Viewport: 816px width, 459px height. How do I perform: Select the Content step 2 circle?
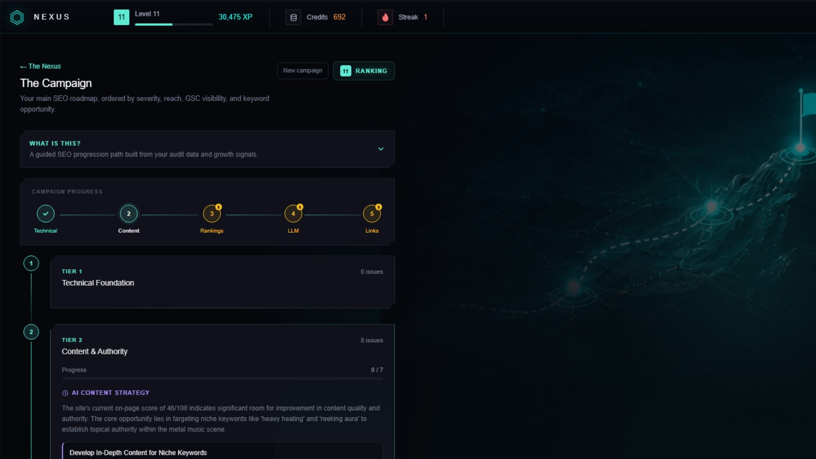tap(129, 214)
